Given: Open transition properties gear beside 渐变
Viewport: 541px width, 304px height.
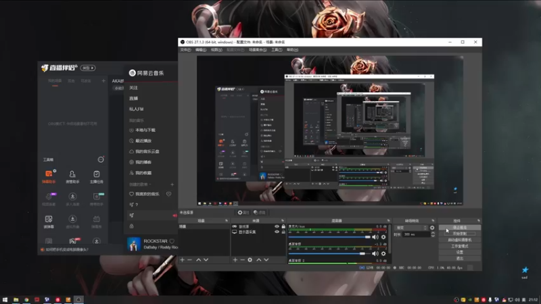Looking at the screenshot, I should coord(432,228).
